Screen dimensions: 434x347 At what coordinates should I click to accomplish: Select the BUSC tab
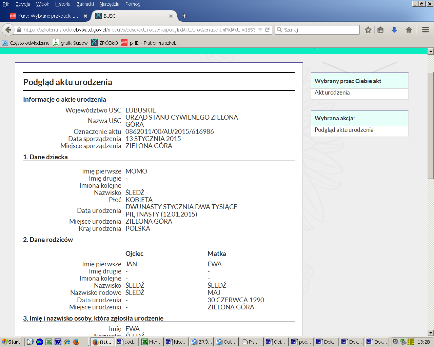pos(134,16)
